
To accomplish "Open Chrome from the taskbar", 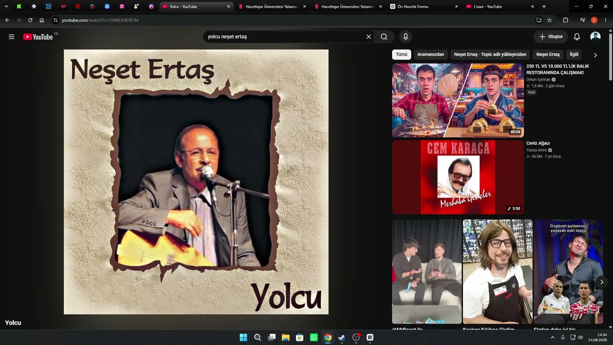I will [328, 337].
